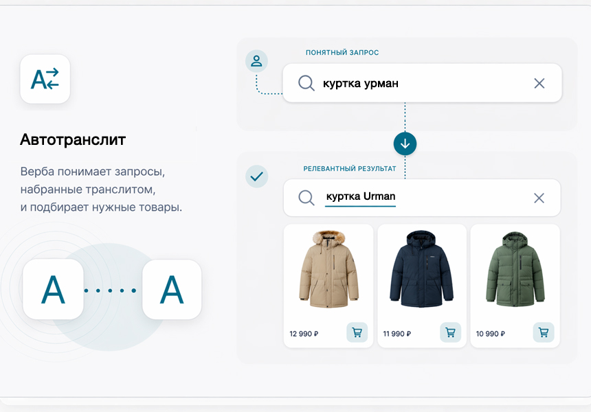Click the checkmark circle icon
This screenshot has height=412, width=591.
256,176
